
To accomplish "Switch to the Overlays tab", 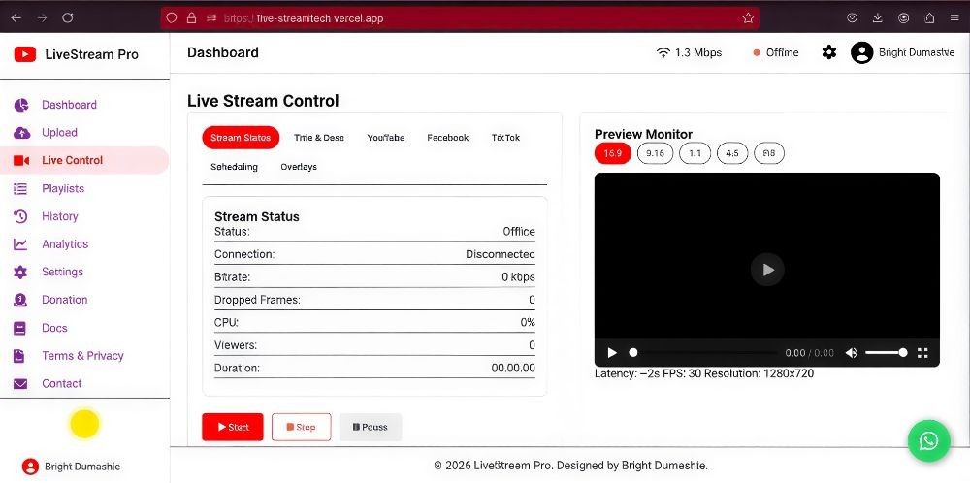I will [x=299, y=167].
